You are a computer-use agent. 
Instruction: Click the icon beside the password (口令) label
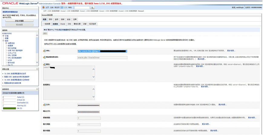point(44,105)
